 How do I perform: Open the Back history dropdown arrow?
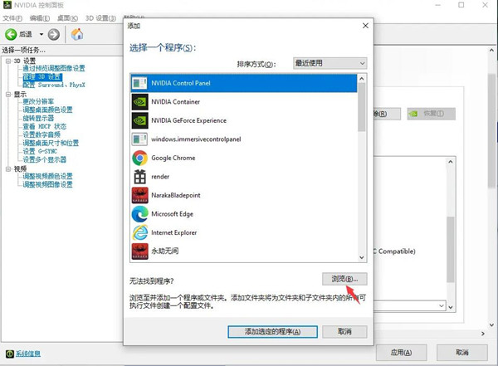[x=41, y=34]
